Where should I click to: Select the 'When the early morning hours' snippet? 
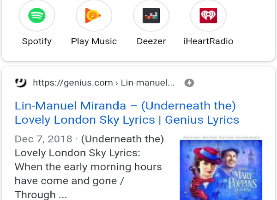[88, 167]
